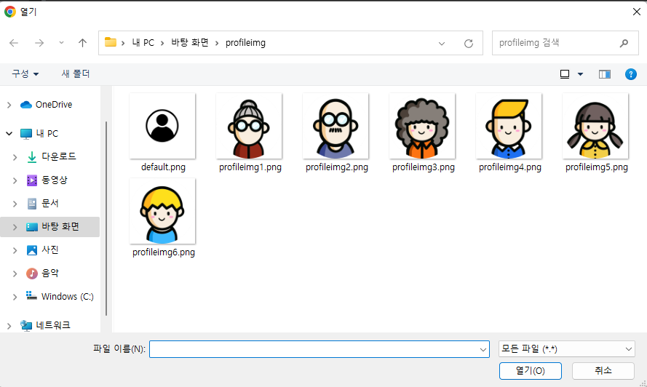
Task: Expand the 음악 tree node
Action: click(15, 274)
